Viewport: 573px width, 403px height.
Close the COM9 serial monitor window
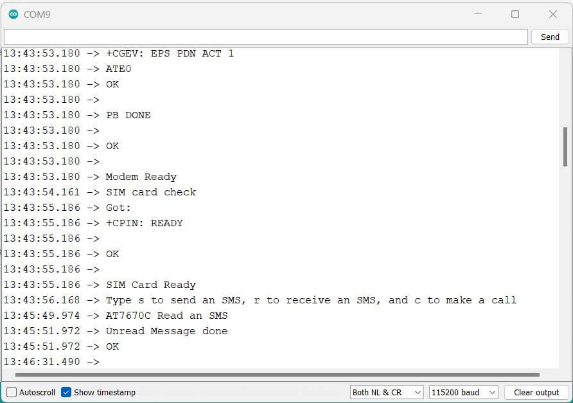coord(553,14)
